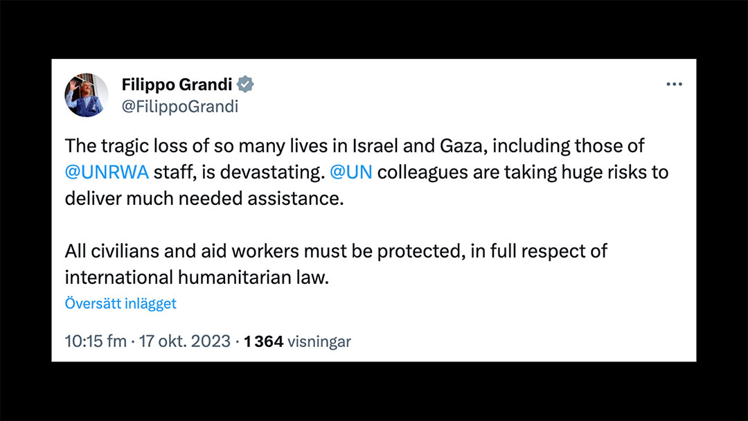
Task: Click the Översätt inlägget translate link
Action: (121, 303)
